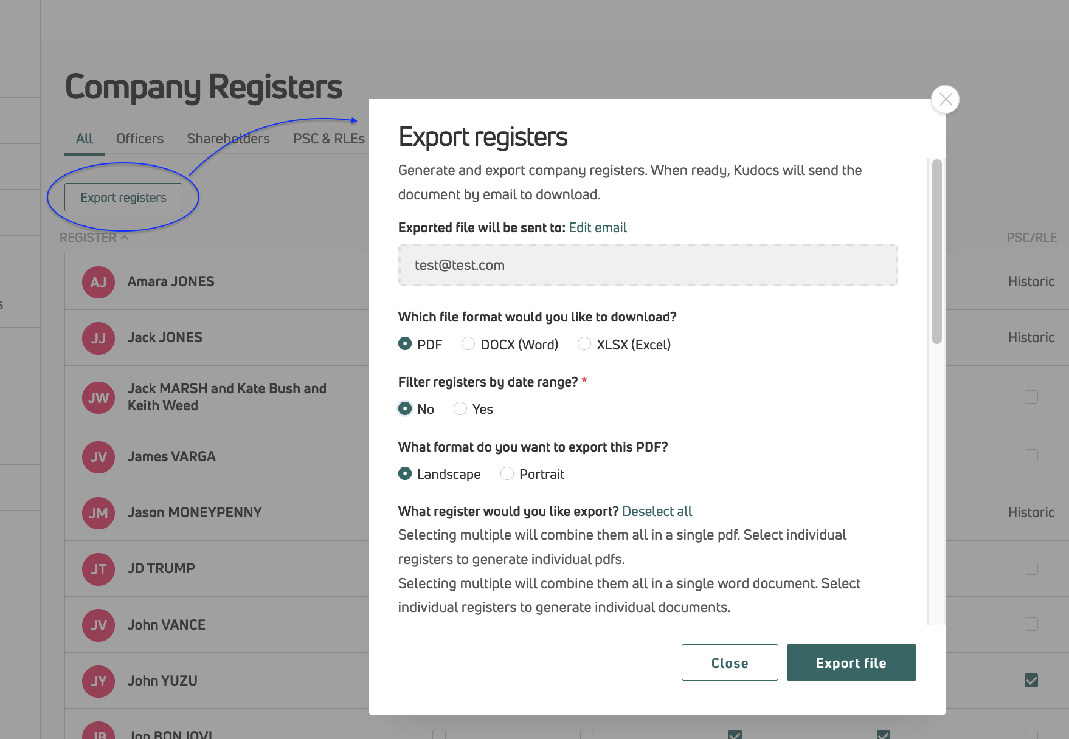This screenshot has height=739, width=1069.
Task: Select Landscape PDF orientation
Action: coord(405,473)
